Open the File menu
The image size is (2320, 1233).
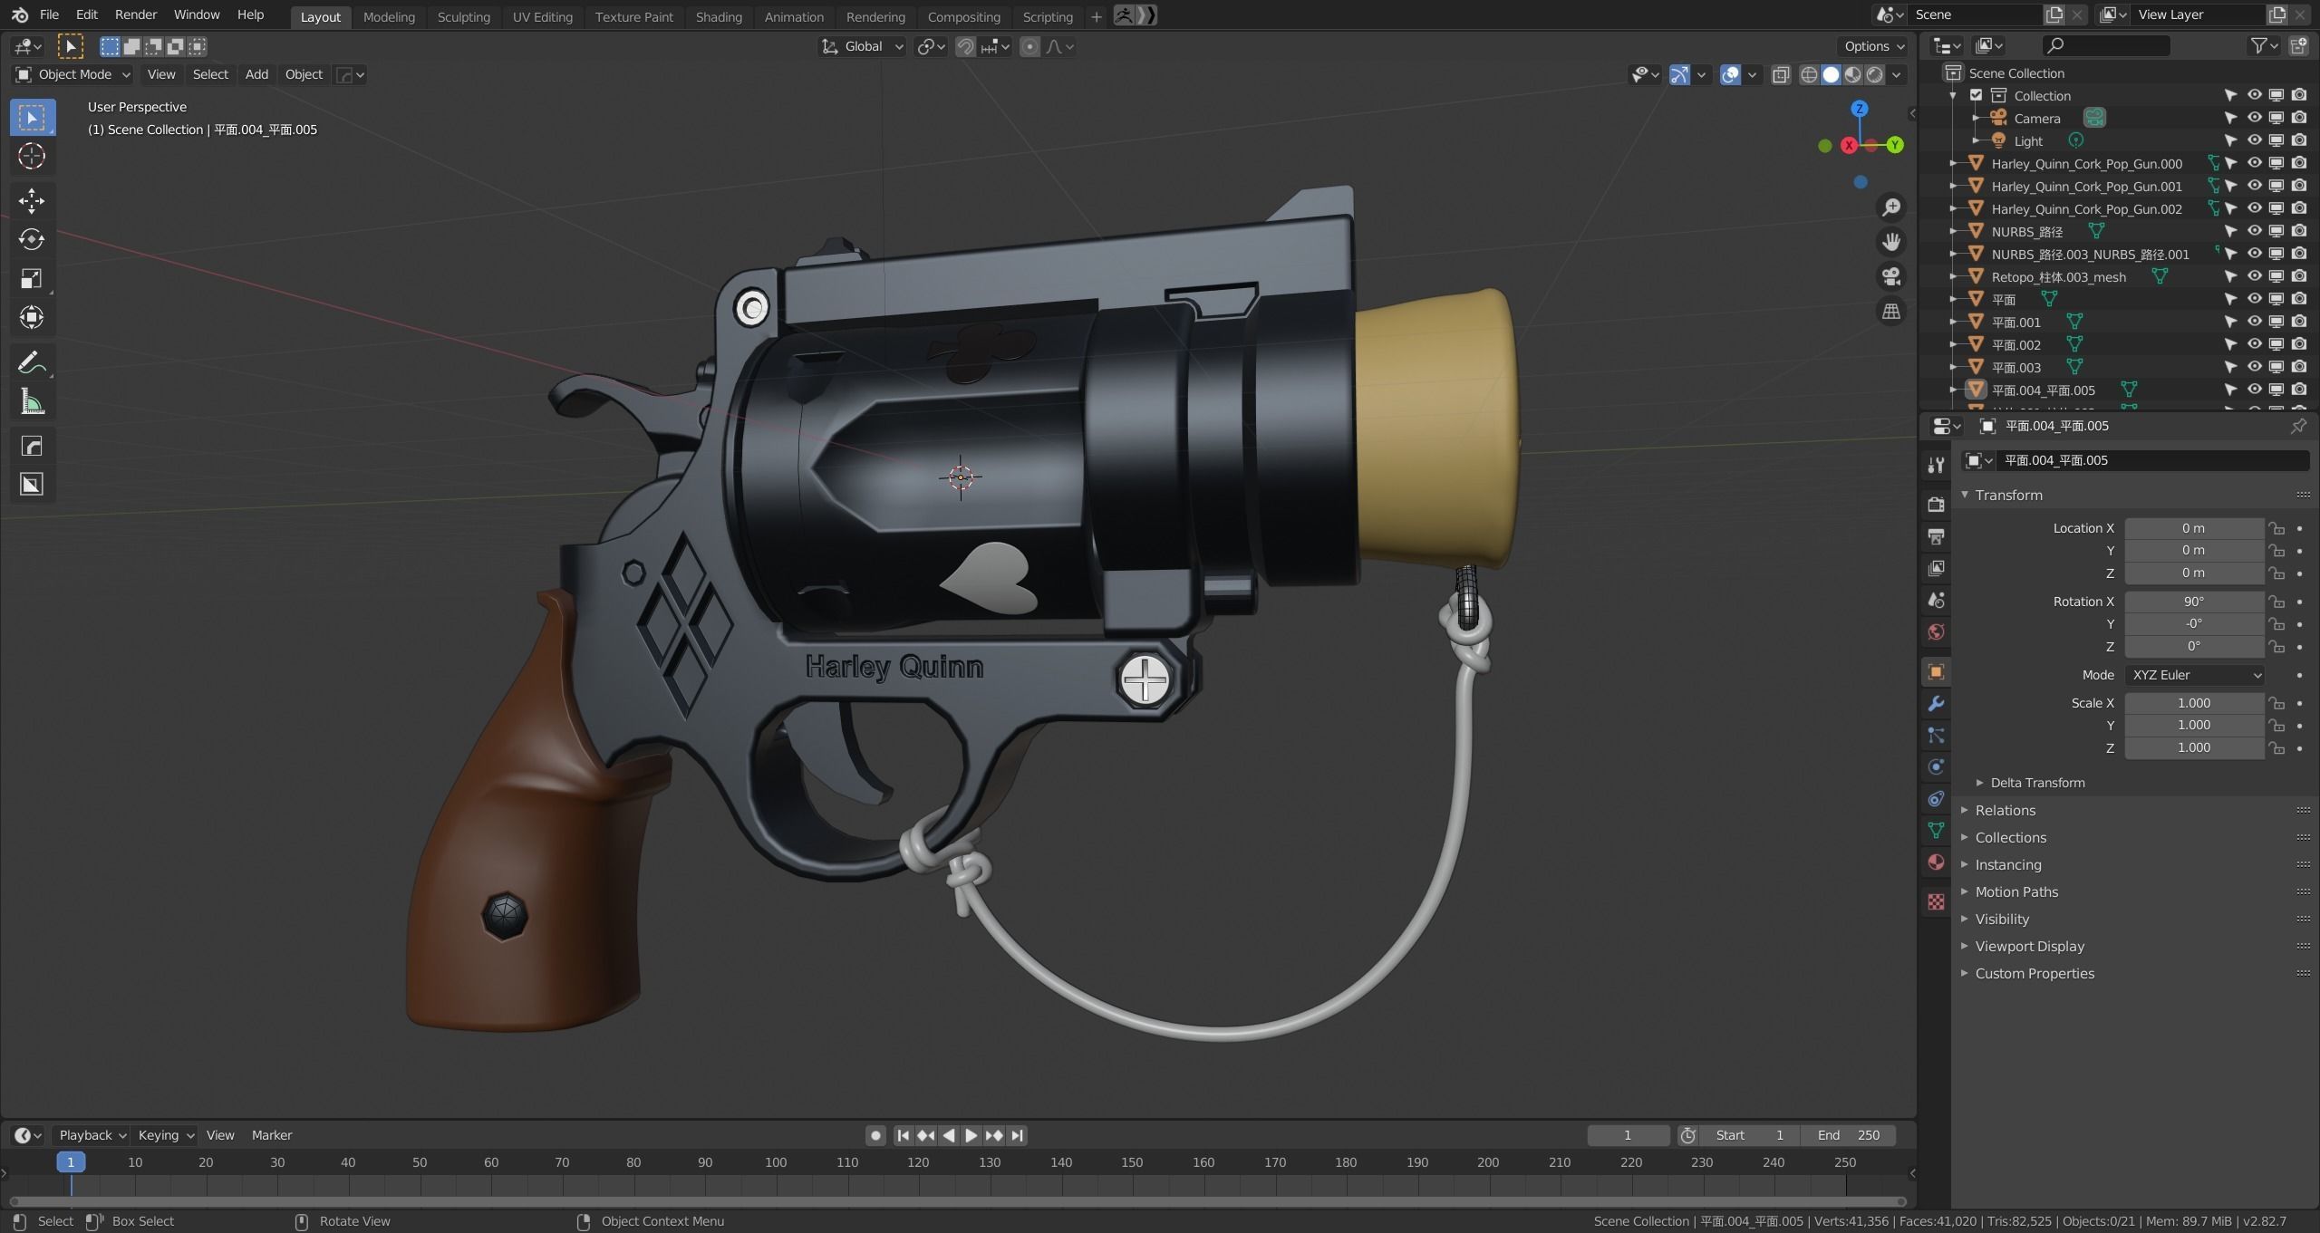49,15
